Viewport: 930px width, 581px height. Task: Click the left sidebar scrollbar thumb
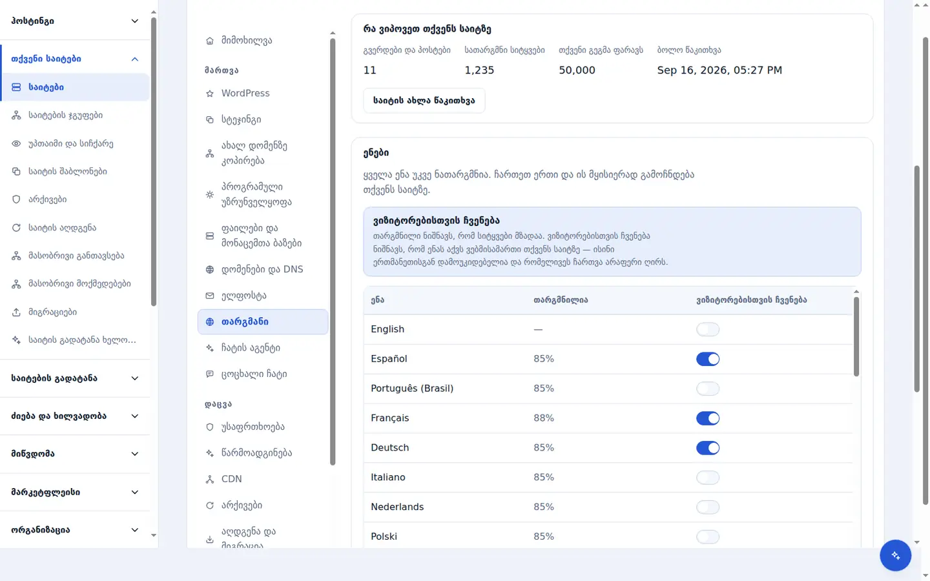(154, 161)
